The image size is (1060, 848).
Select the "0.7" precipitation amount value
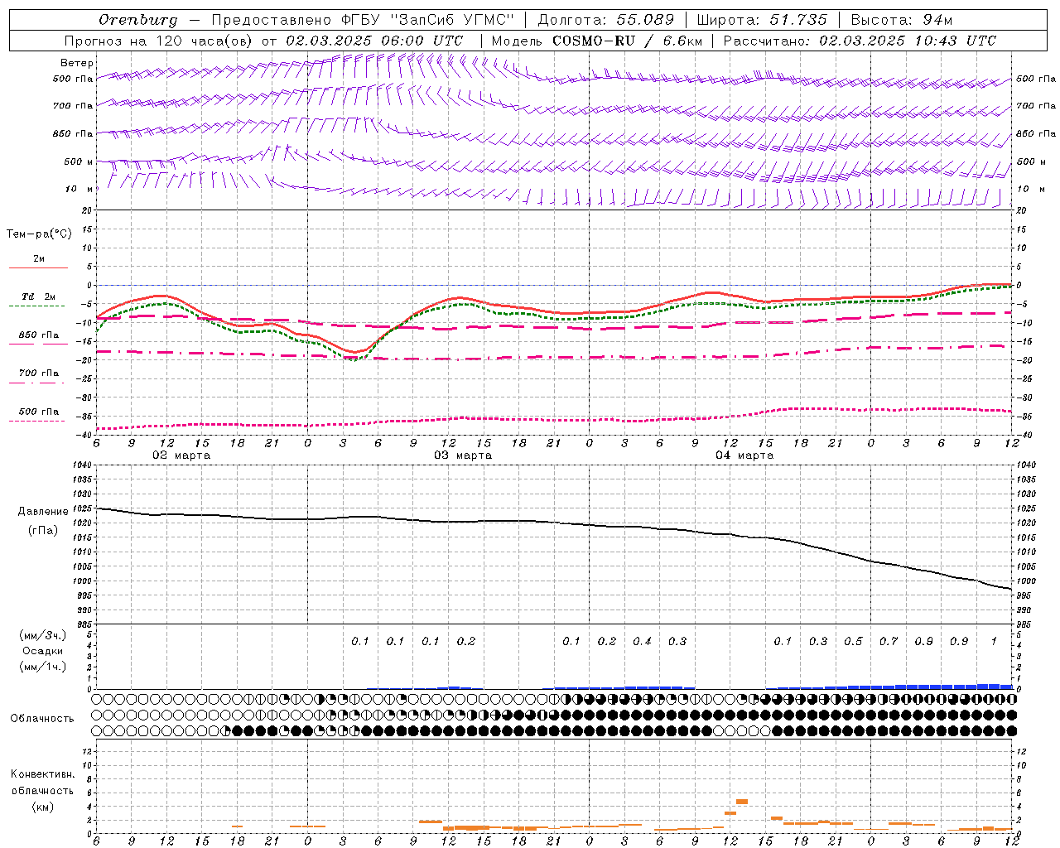[889, 641]
